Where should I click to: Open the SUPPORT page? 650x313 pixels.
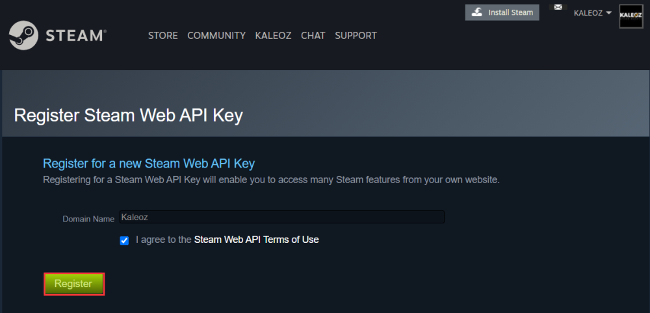356,36
